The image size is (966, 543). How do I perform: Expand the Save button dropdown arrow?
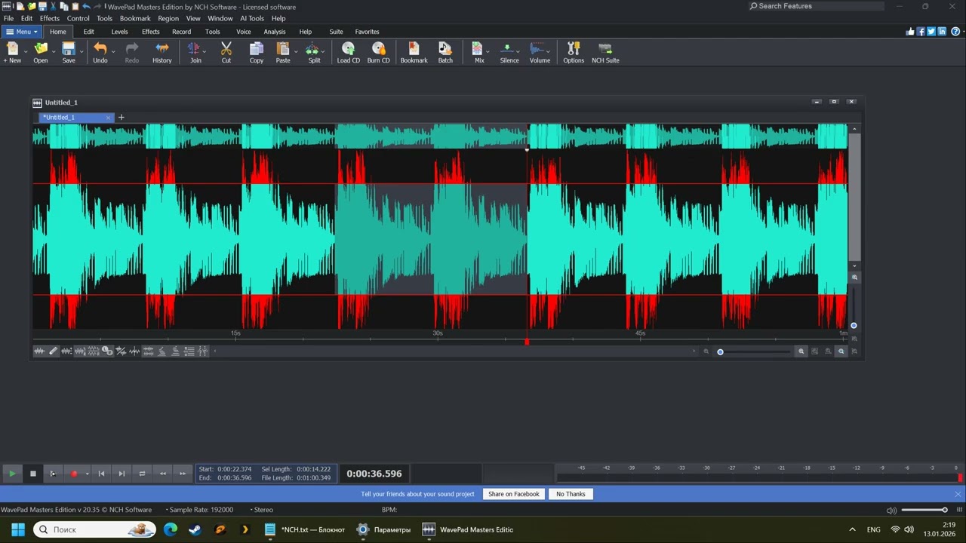pyautogui.click(x=81, y=51)
